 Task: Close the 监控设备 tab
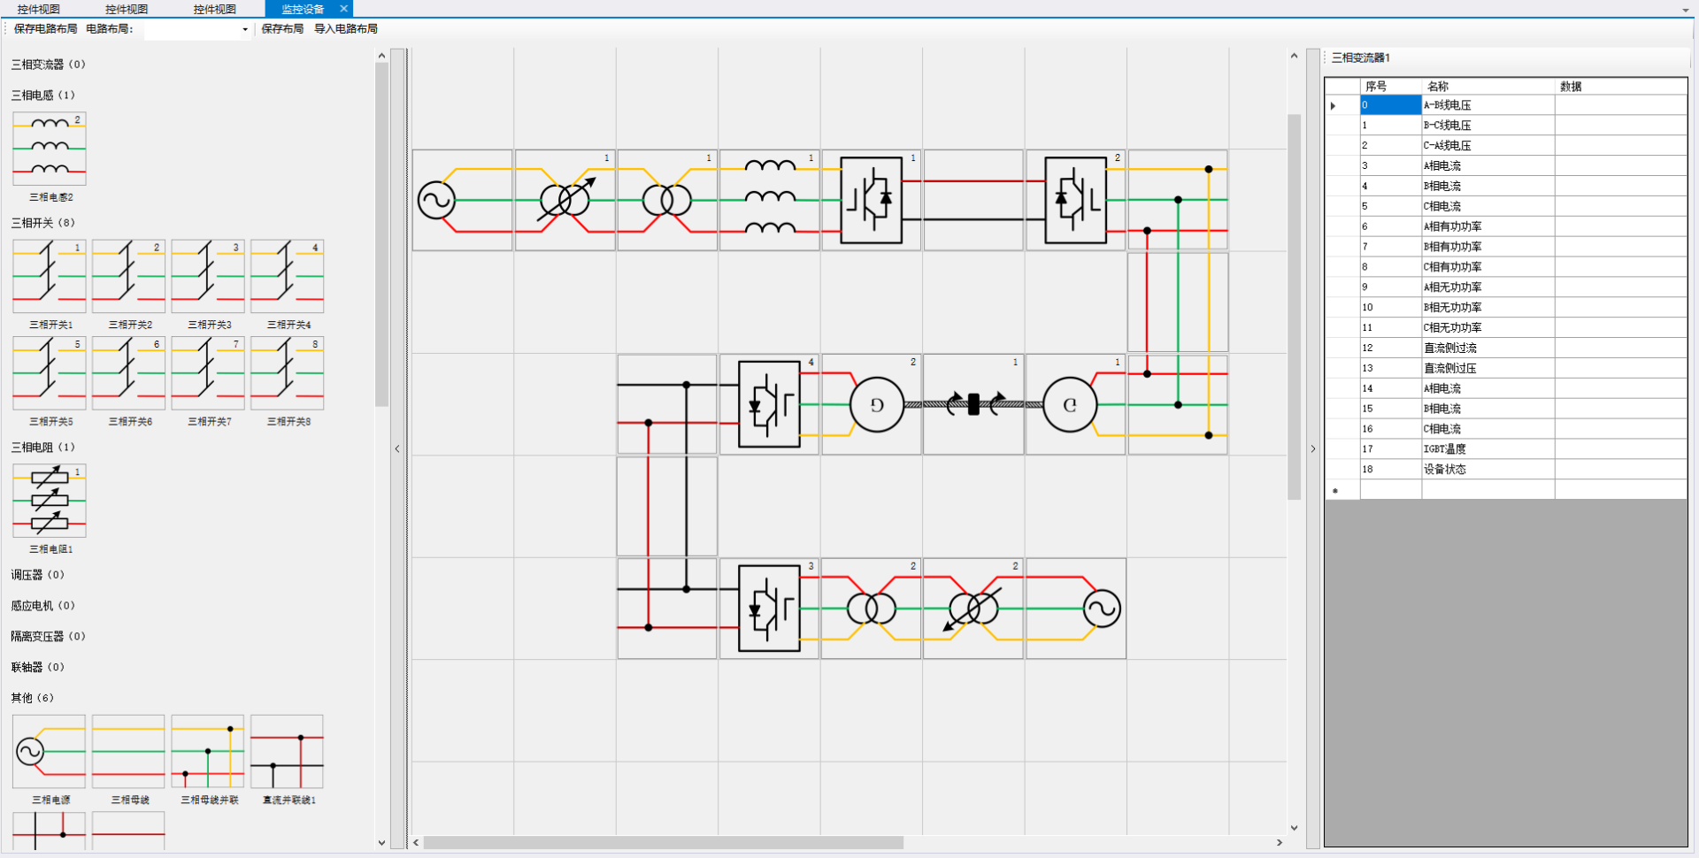[344, 9]
